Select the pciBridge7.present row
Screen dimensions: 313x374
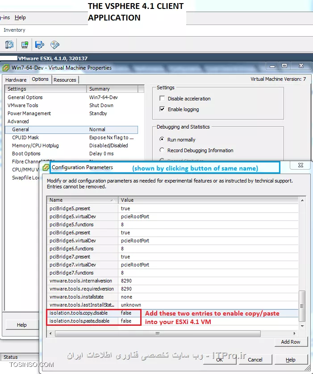pyautogui.click(x=172, y=257)
